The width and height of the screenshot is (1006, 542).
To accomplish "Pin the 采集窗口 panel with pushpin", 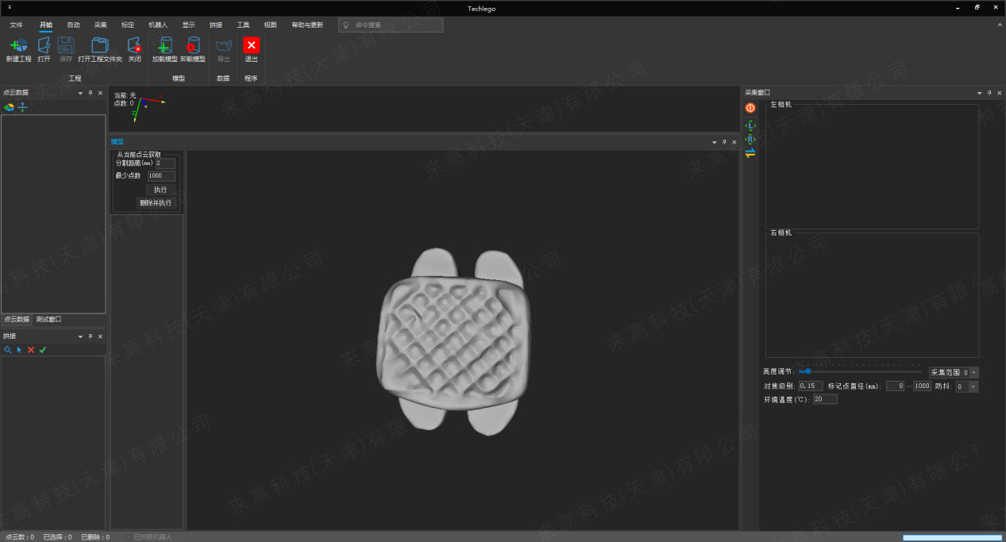I will point(989,93).
